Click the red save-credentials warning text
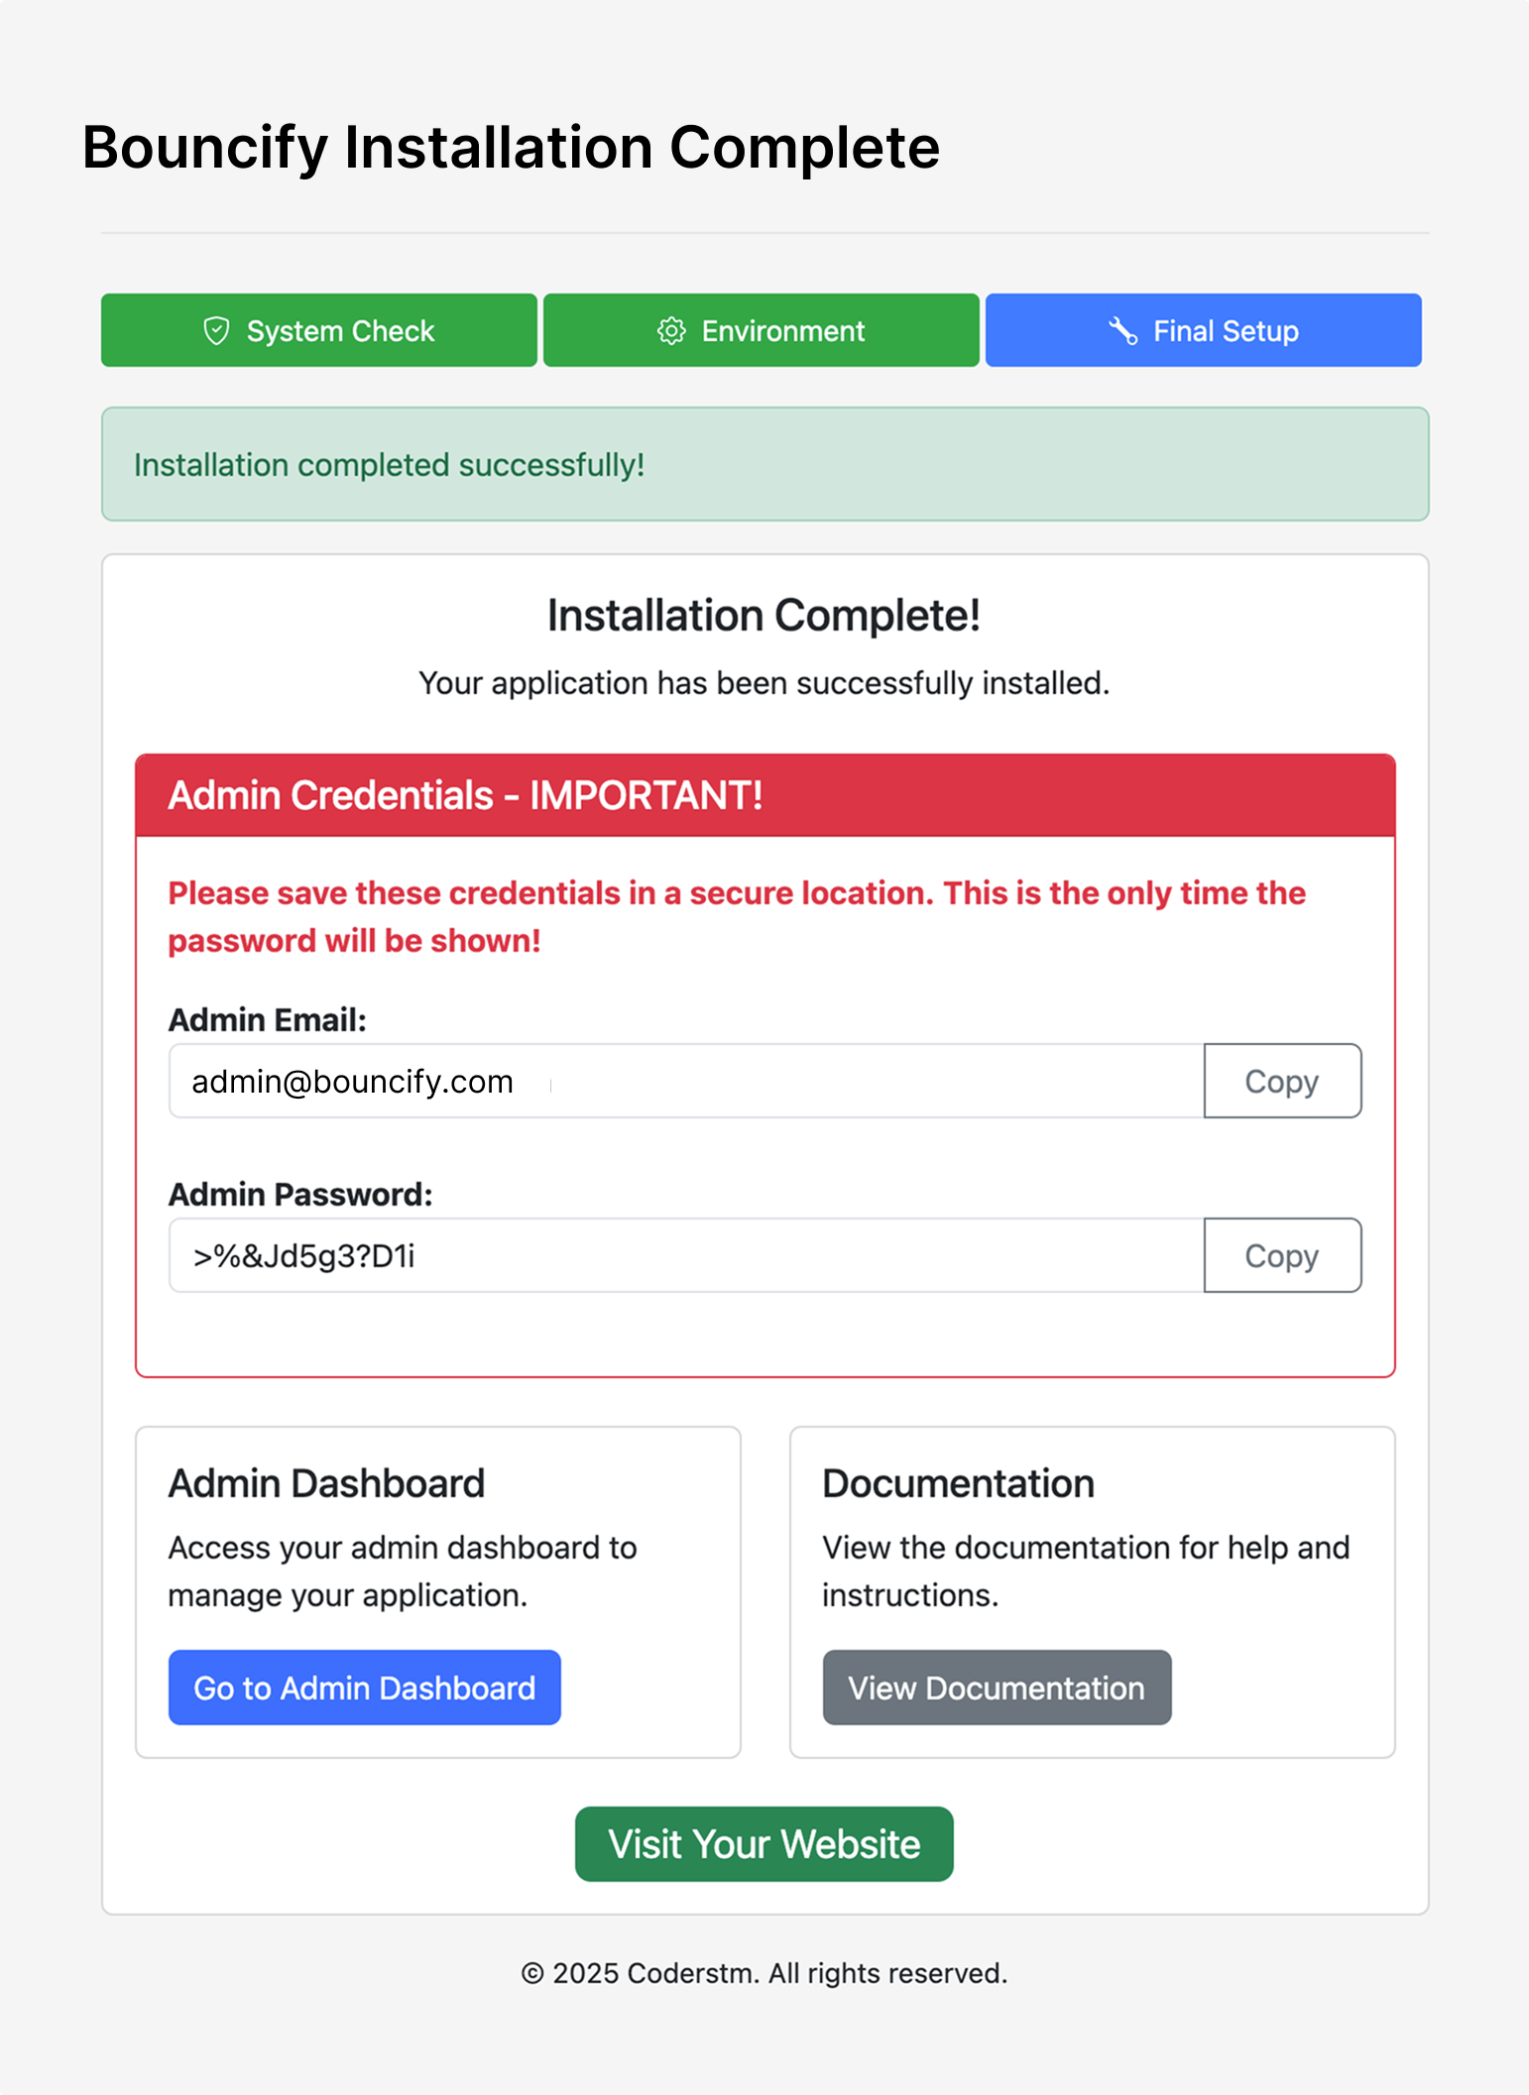The height and width of the screenshot is (2095, 1529). click(x=736, y=916)
